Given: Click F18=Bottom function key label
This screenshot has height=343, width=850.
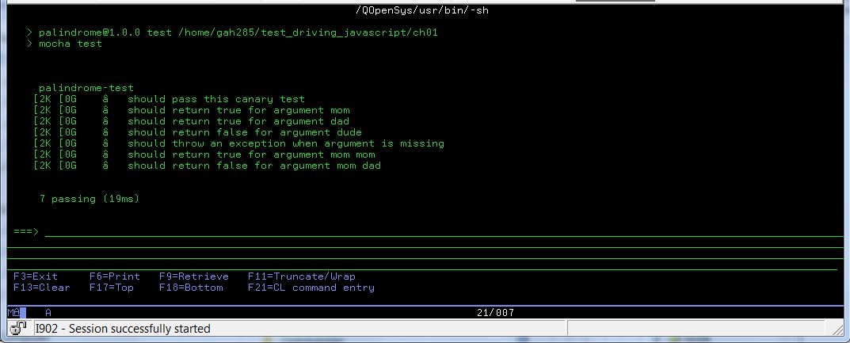Looking at the screenshot, I should [x=191, y=288].
